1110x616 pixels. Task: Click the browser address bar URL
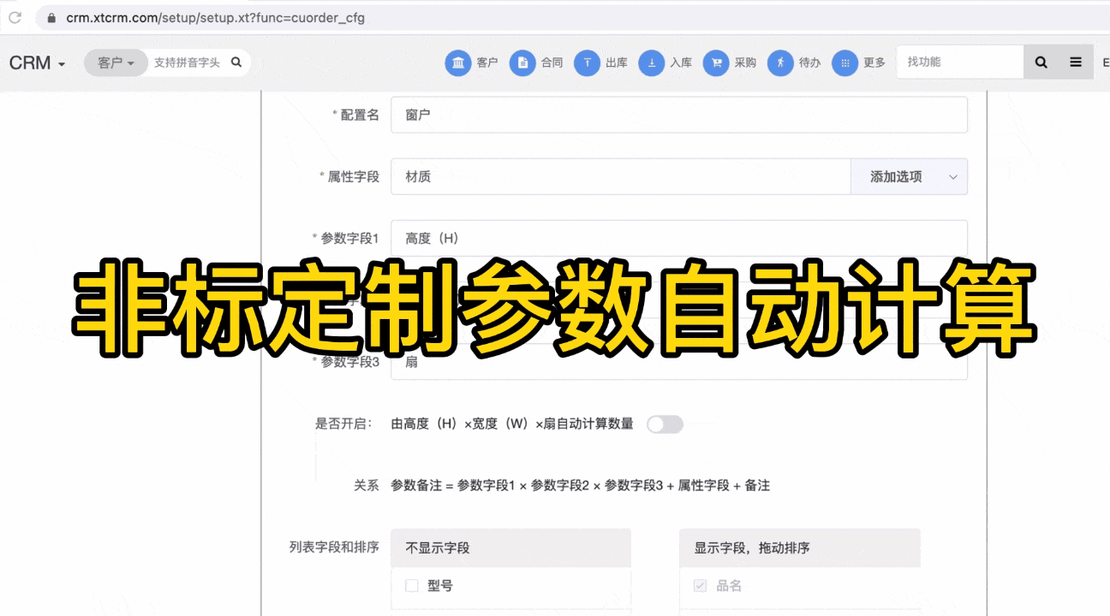pos(216,18)
